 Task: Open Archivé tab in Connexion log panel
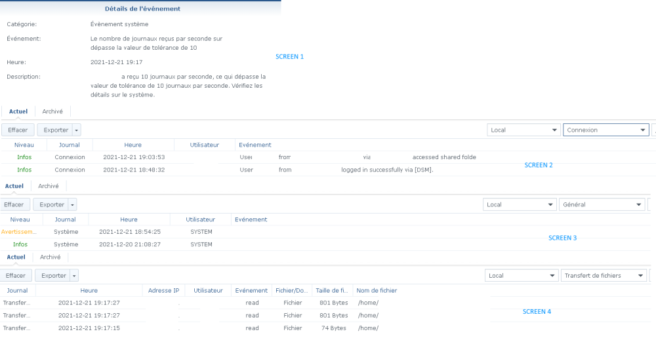coord(52,111)
